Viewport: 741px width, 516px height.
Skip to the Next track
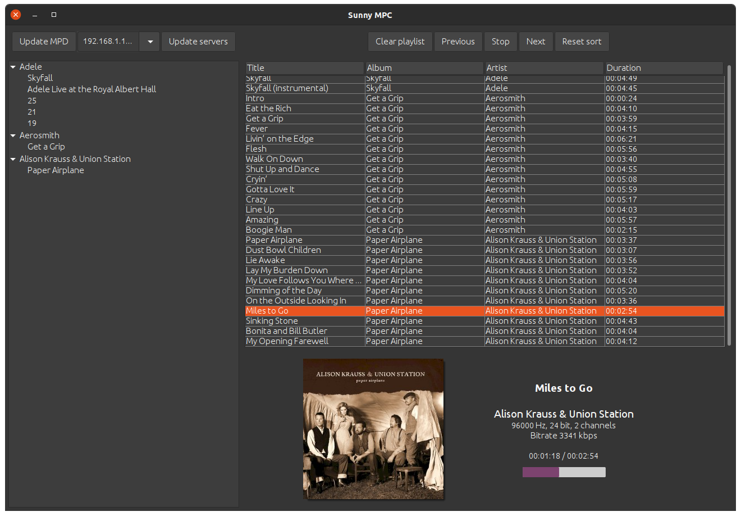tap(536, 42)
